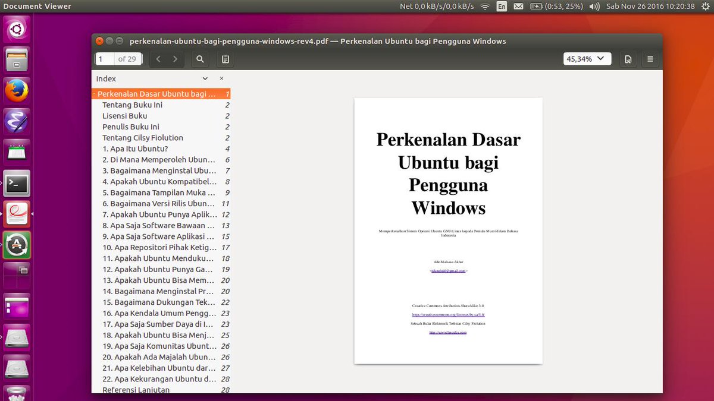Open file options document icon

pyautogui.click(x=628, y=59)
